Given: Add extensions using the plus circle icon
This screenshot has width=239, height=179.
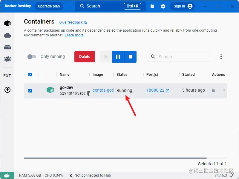Looking at the screenshot, I should 7,90.
